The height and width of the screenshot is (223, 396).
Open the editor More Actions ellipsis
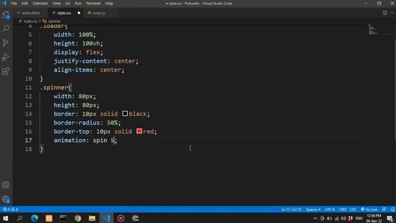pyautogui.click(x=392, y=12)
